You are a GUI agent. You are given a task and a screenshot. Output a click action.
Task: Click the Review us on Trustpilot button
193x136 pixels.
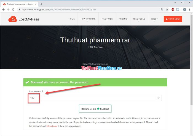point(95,109)
